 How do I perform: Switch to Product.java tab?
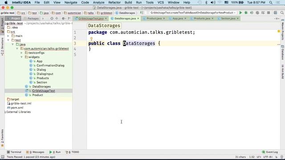coord(154,19)
